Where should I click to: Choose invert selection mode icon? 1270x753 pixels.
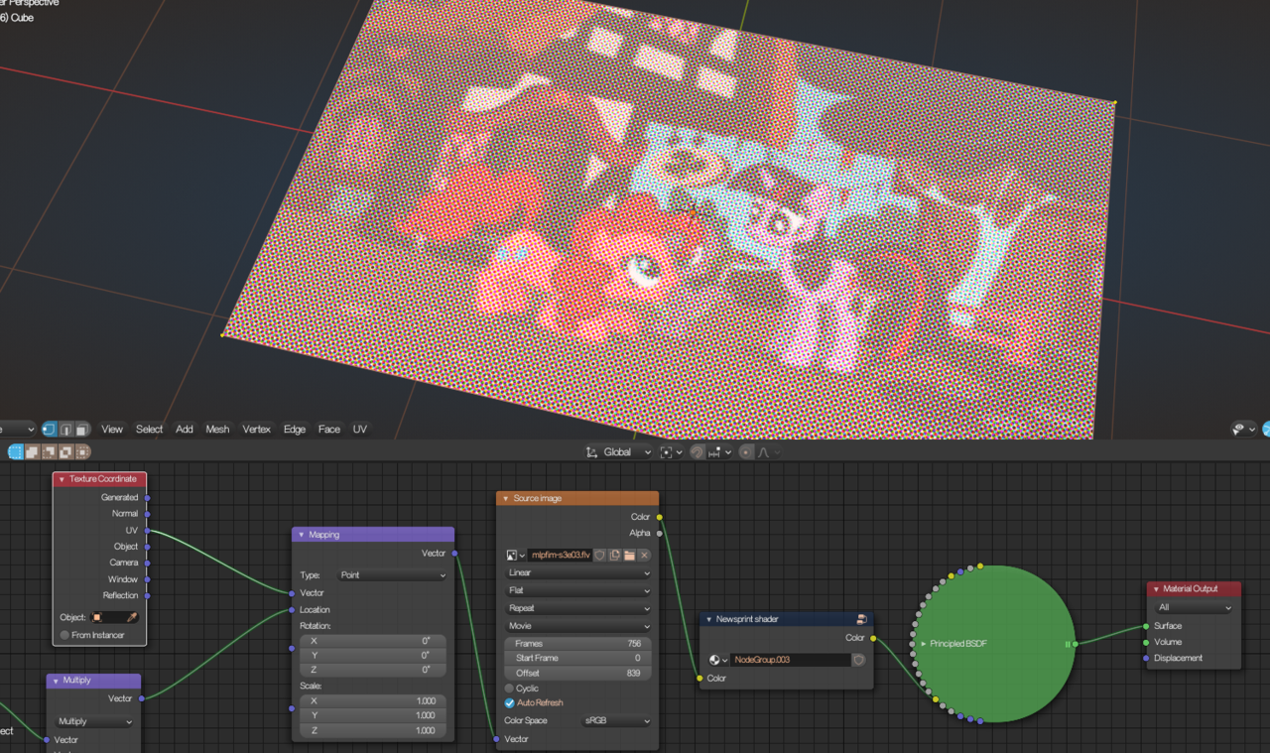point(65,452)
